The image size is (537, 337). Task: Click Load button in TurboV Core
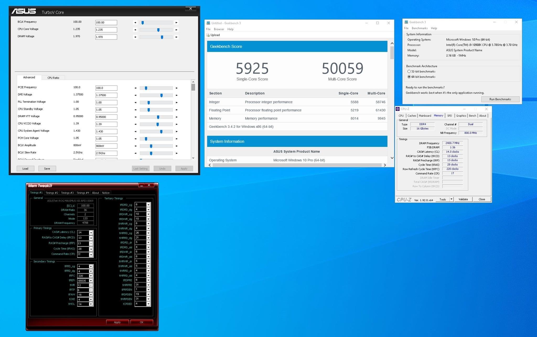[25, 169]
